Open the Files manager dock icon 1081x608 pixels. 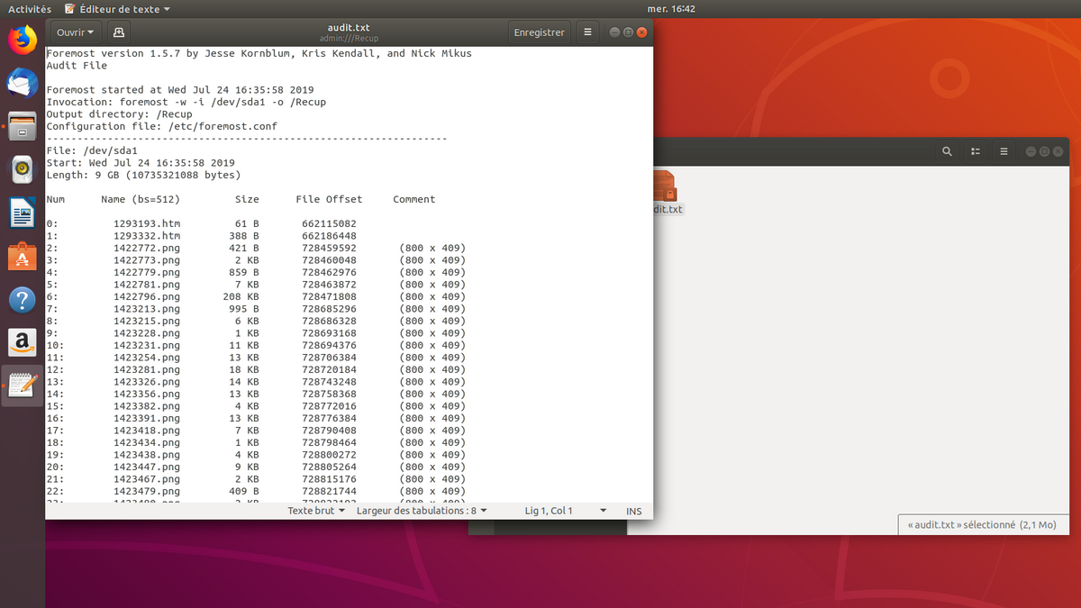coord(23,126)
